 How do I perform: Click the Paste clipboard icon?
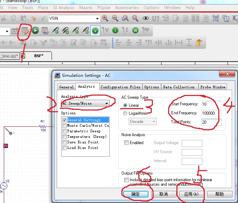(x=24, y=18)
